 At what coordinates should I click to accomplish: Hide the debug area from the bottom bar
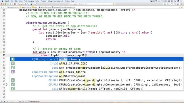[2, 101]
